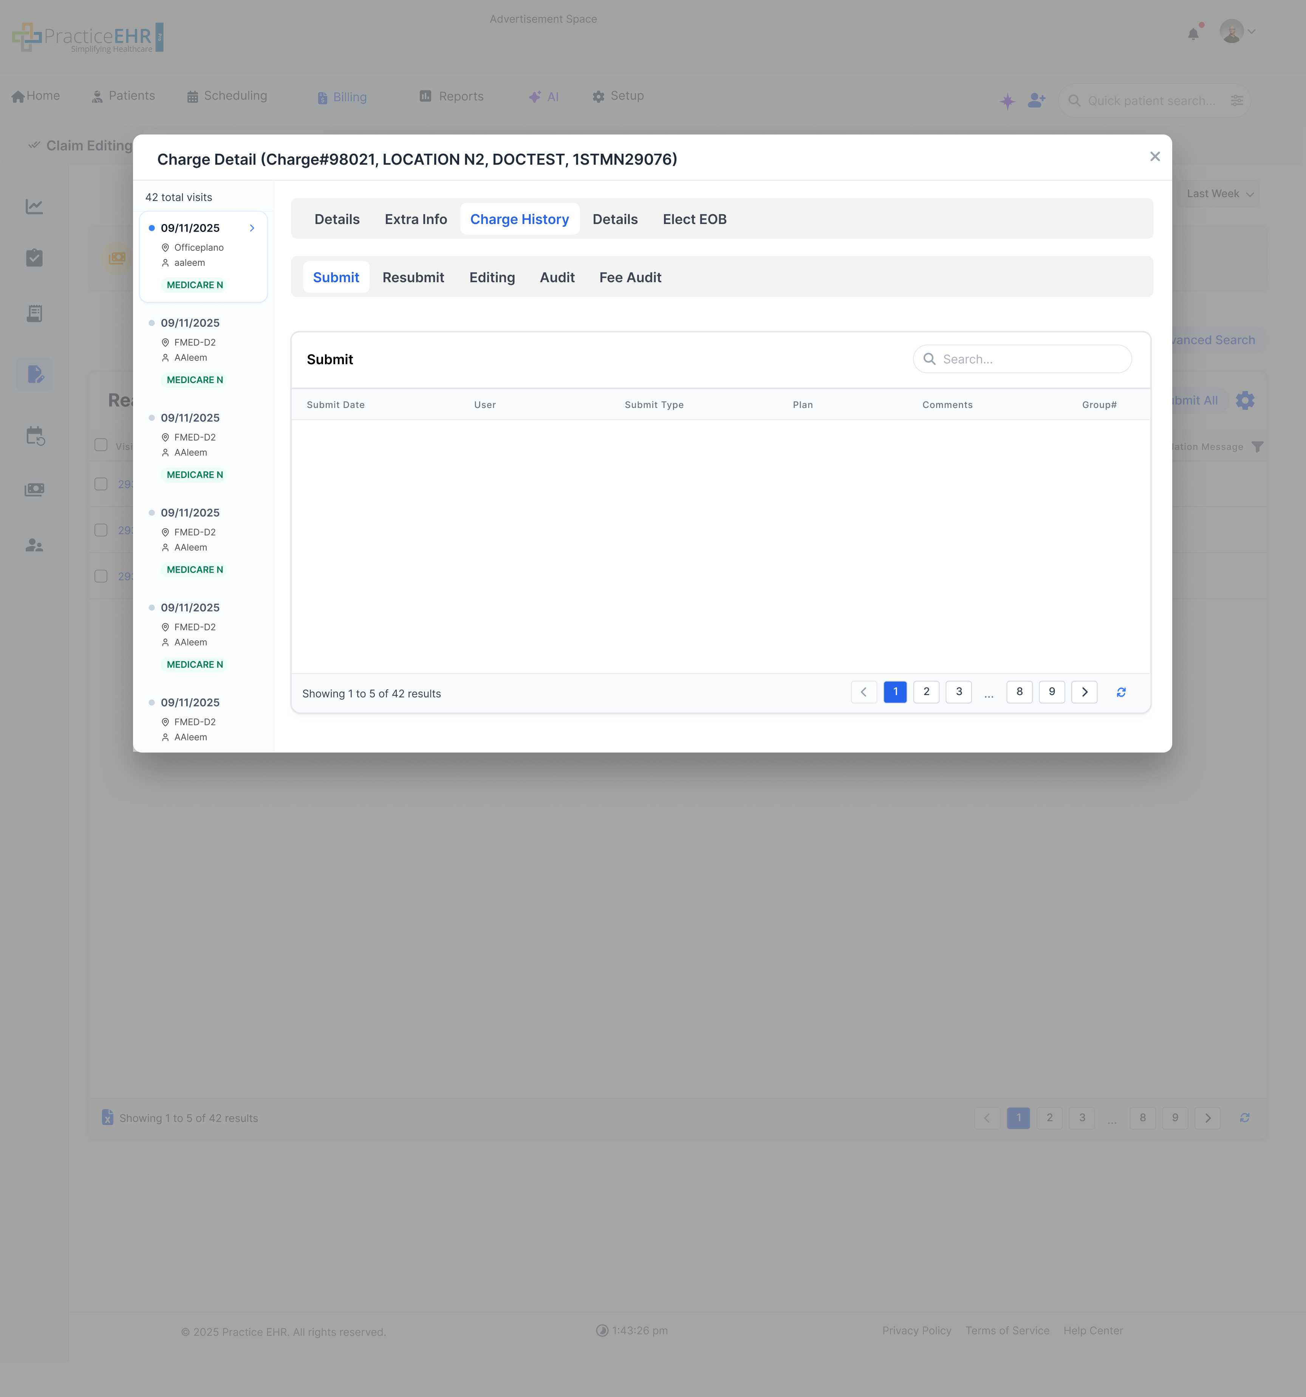Open the settings gear beside Submit All
The width and height of the screenshot is (1306, 1397).
pyautogui.click(x=1245, y=400)
